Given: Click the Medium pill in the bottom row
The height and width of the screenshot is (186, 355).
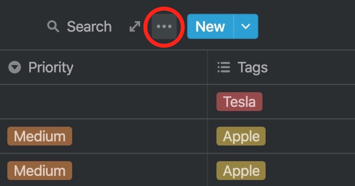Looking at the screenshot, I should pos(39,170).
